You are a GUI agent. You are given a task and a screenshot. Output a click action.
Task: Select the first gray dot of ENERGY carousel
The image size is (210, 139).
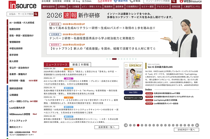click(130, 125)
